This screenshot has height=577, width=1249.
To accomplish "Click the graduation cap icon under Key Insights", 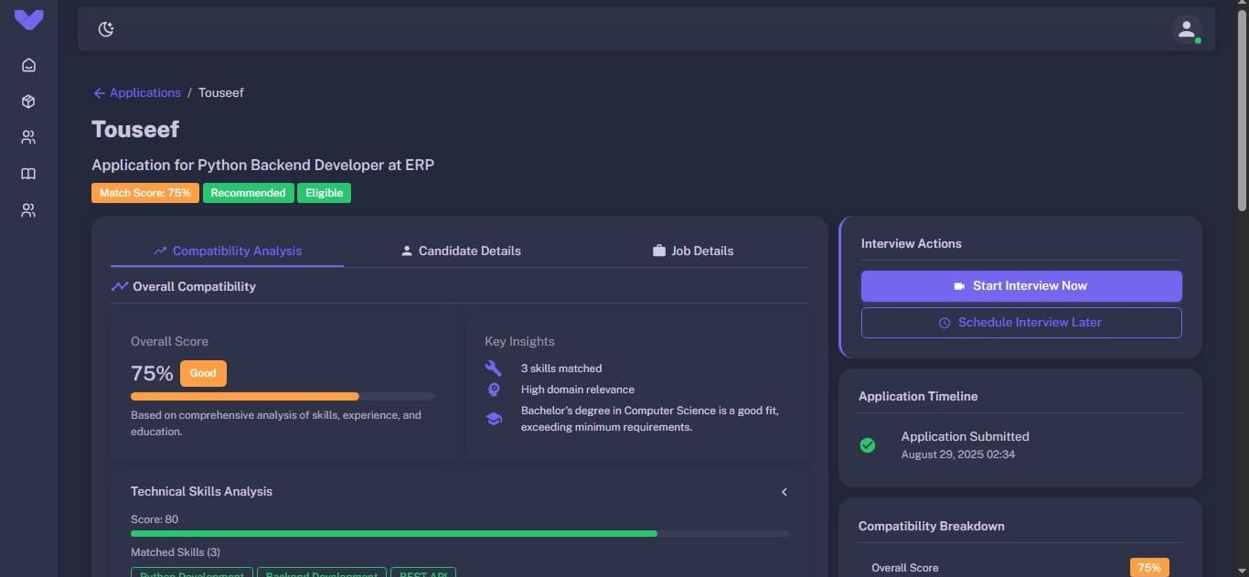I will tap(494, 418).
